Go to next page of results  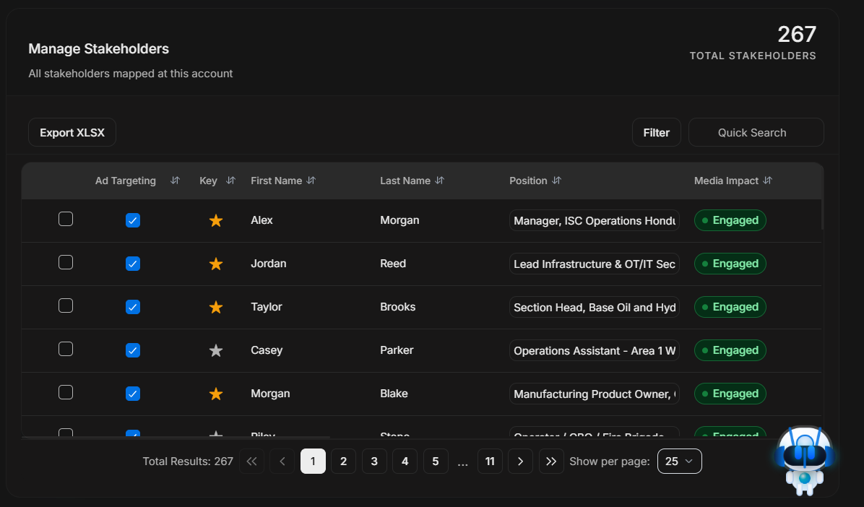click(x=520, y=461)
